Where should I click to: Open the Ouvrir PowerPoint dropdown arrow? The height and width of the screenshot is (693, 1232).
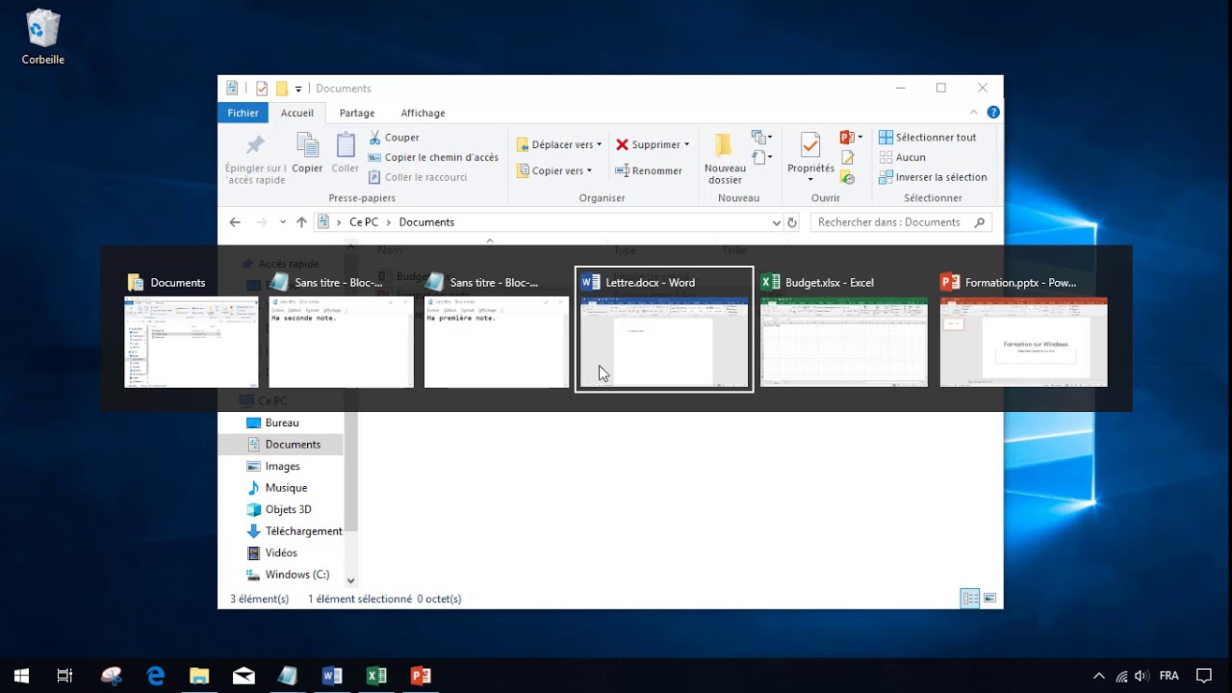pos(860,138)
